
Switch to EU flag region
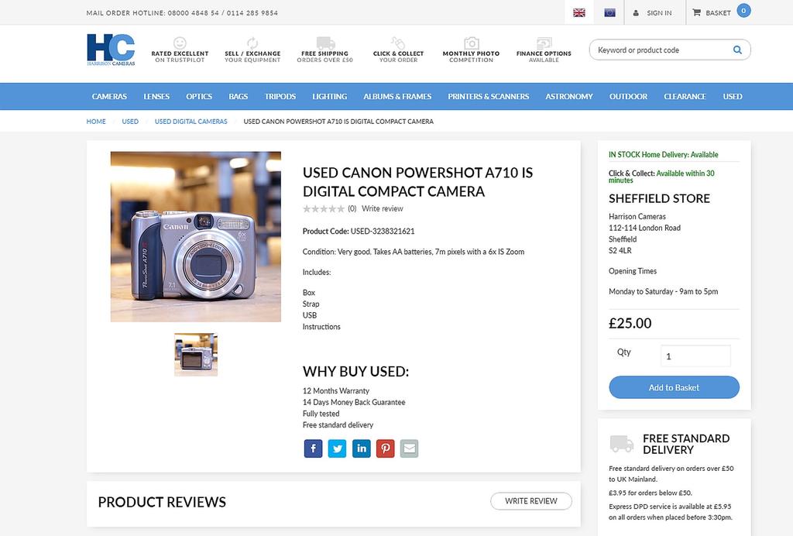609,13
